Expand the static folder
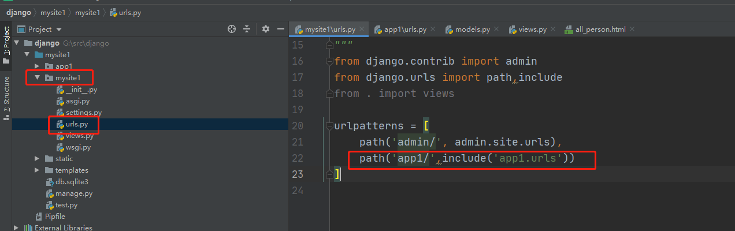This screenshot has width=735, height=231. [37, 159]
